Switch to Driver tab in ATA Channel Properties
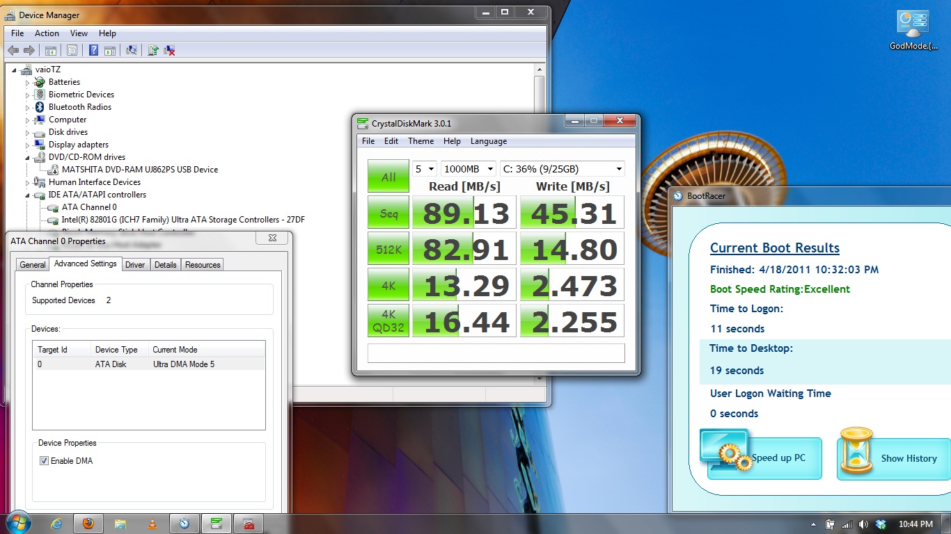Screen dimensions: 951x534 [x=135, y=265]
